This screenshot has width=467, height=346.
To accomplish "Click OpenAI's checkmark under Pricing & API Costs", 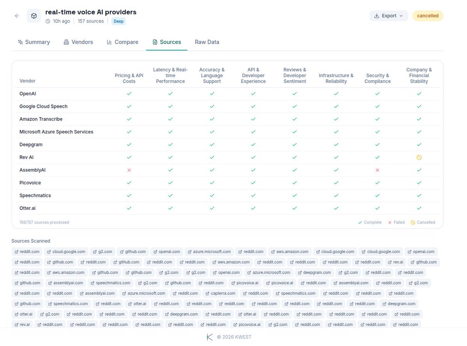I will tap(129, 94).
